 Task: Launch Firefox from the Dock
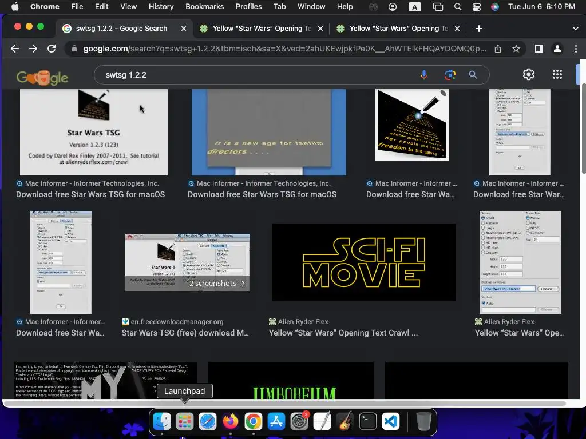click(231, 421)
